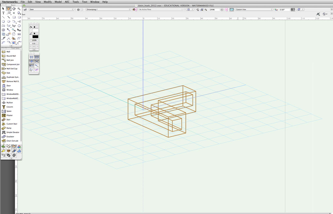Open the Dims/Notes pencil tool set
This screenshot has width=333, height=214.
click(14, 151)
